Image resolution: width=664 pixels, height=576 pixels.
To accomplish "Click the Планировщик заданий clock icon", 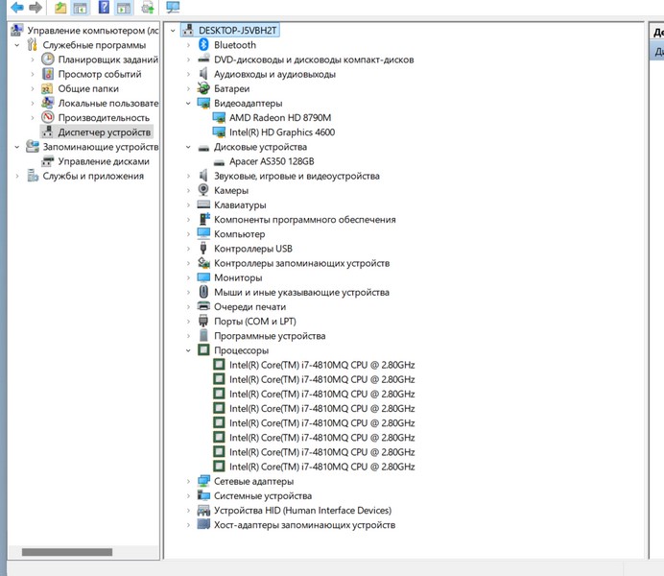I will pyautogui.click(x=48, y=60).
